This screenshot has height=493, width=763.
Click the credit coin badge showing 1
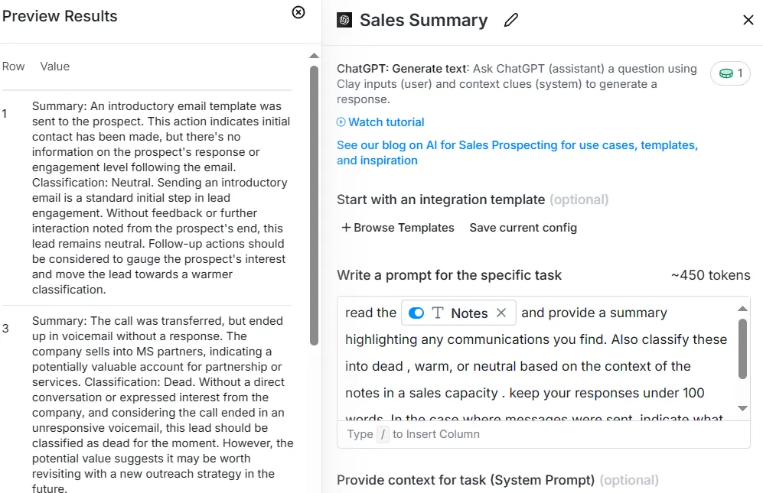click(x=730, y=73)
